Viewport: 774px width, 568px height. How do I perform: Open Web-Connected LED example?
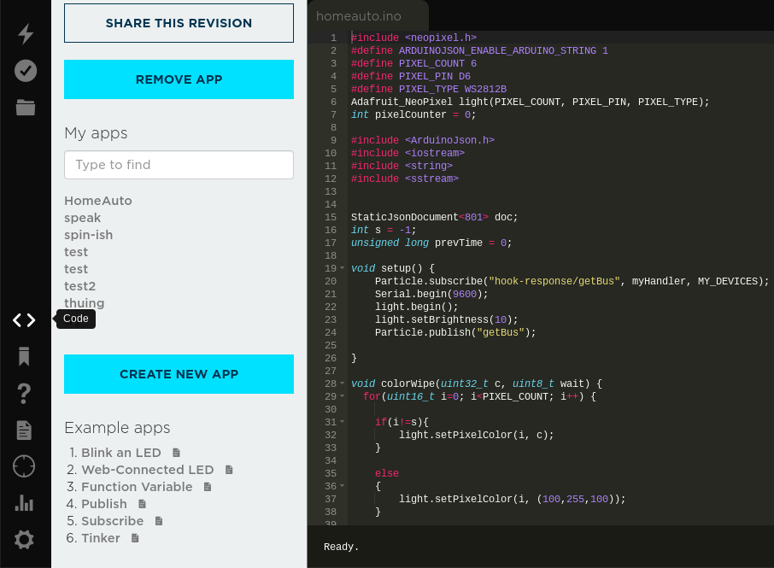tap(147, 470)
